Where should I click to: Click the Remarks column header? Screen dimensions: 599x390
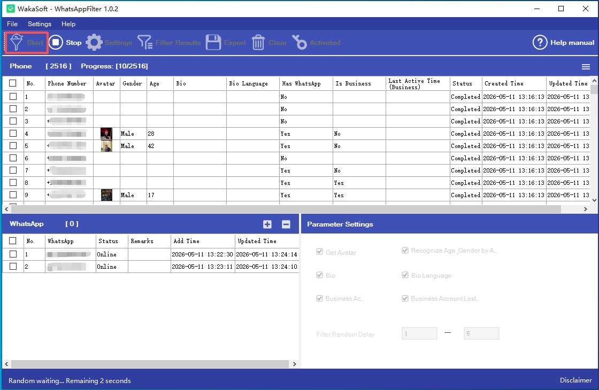(142, 241)
